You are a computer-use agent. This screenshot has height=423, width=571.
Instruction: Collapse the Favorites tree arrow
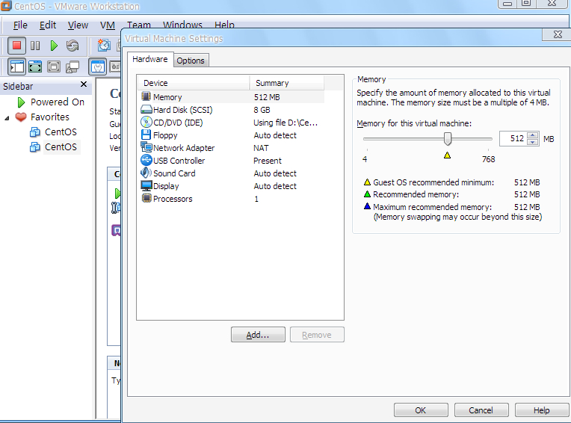click(7, 117)
